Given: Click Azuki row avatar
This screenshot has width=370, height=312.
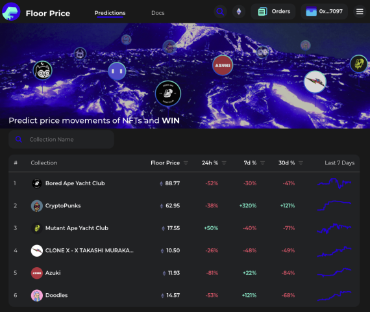Looking at the screenshot, I should point(37,273).
